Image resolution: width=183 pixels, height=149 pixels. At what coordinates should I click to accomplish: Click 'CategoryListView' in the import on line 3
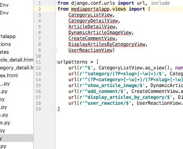click(90, 15)
